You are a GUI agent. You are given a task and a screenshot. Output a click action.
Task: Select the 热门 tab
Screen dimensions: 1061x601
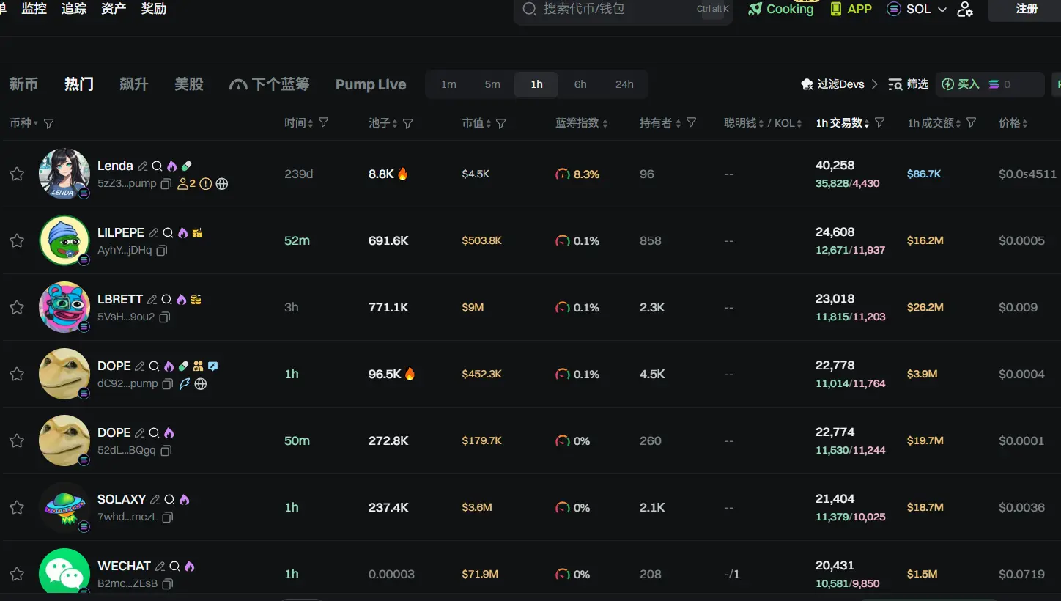[x=79, y=84]
